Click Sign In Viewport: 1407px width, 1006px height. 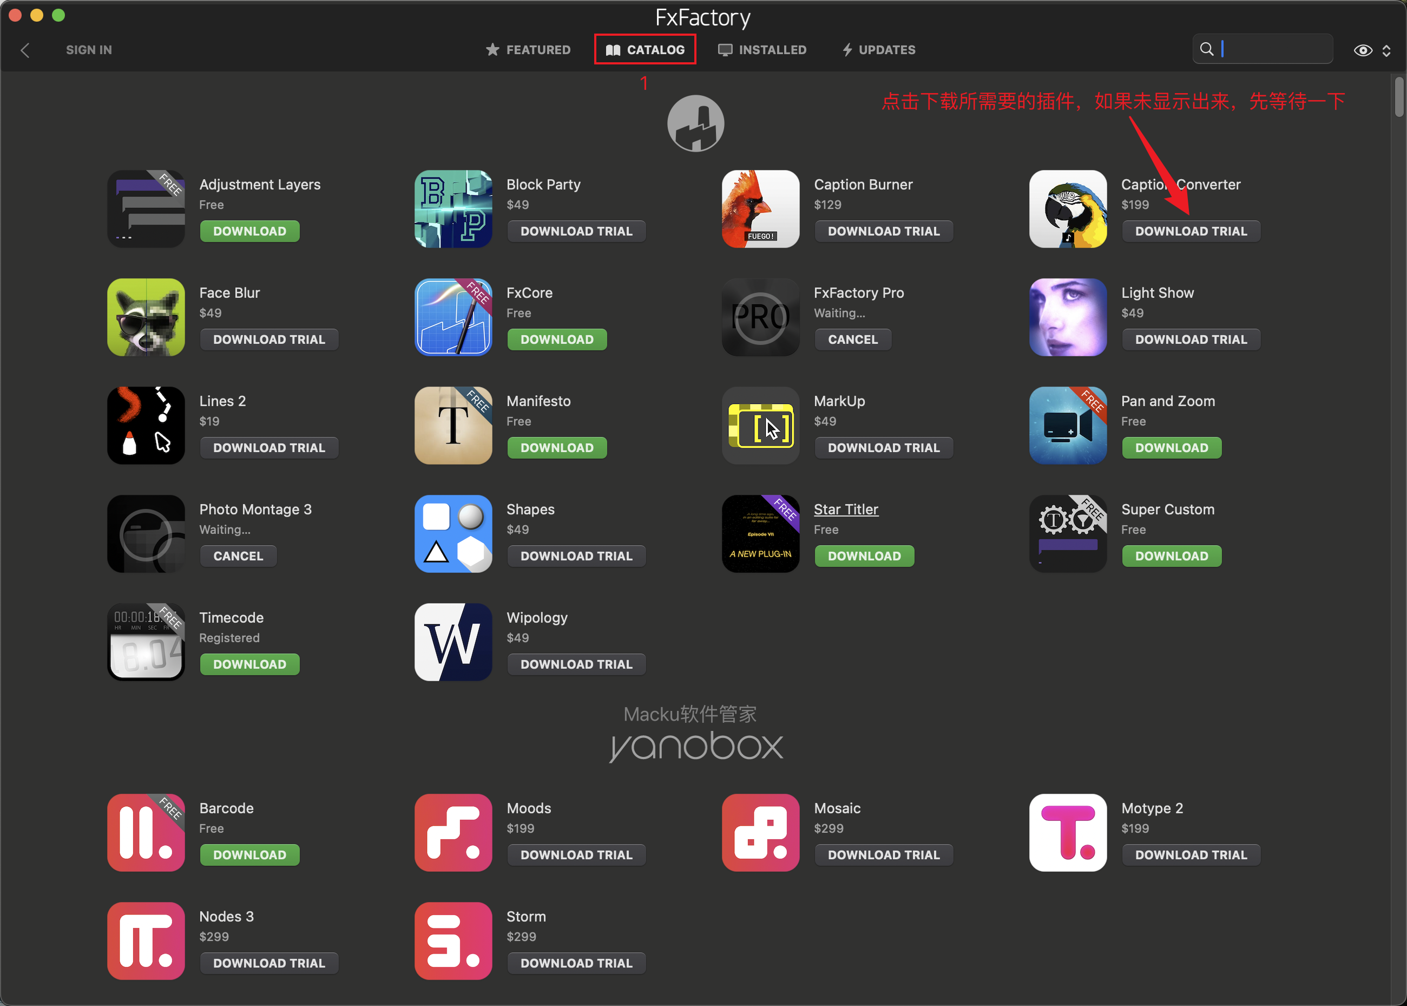[89, 50]
